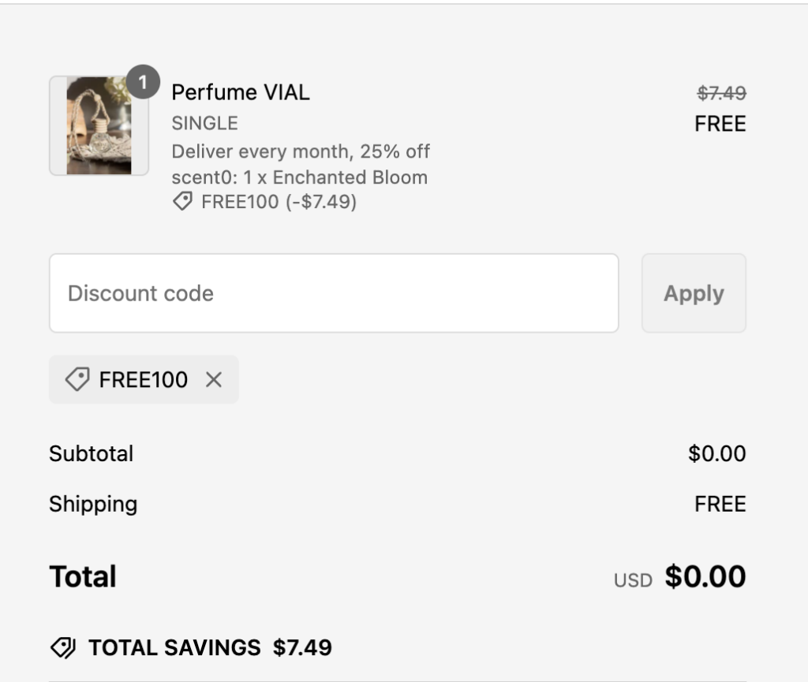Click the 'Deliver every month, 25% off' text
Viewport: 808px width, 682px height.
(301, 151)
